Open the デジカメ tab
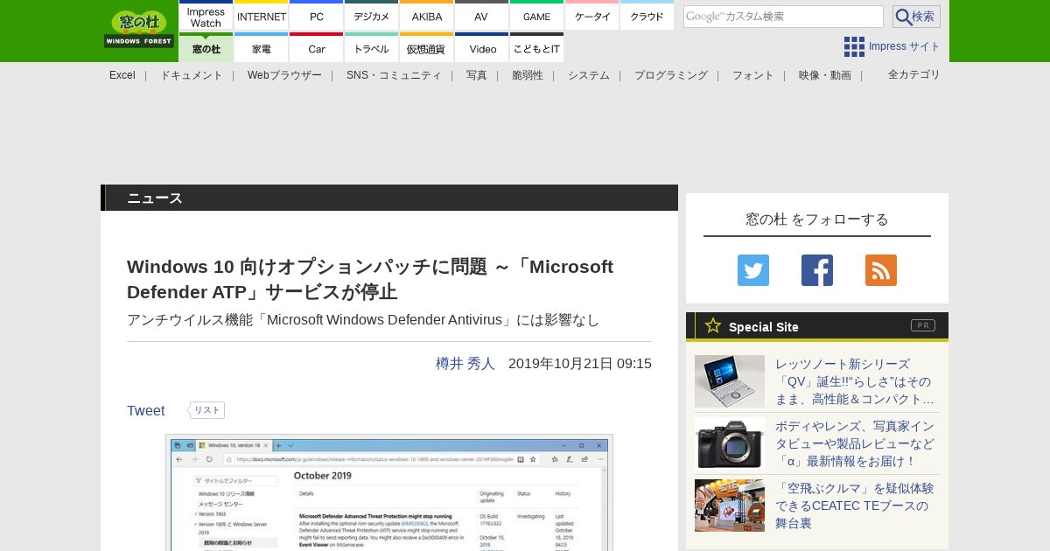This screenshot has width=1050, height=551. (372, 16)
